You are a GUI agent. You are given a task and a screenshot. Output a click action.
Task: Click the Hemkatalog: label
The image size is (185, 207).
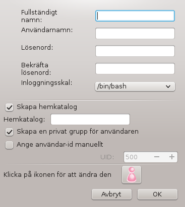coord(24,120)
